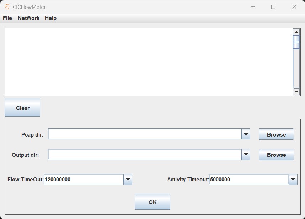
Task: Click the CICFlowMeter shield app icon
Action: [7, 7]
